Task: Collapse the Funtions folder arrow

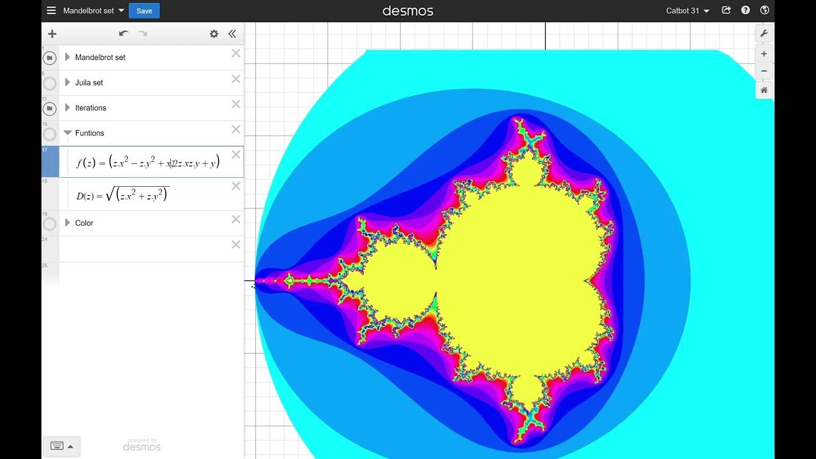Action: (68, 133)
